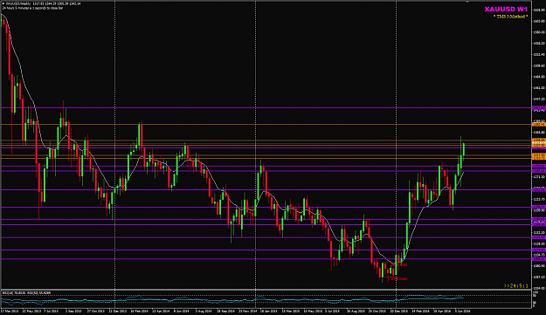Click the 16 Feb 2014 date on the time axis
Image resolution: width=546 pixels, height=315 pixels.
pyautogui.click(x=139, y=312)
